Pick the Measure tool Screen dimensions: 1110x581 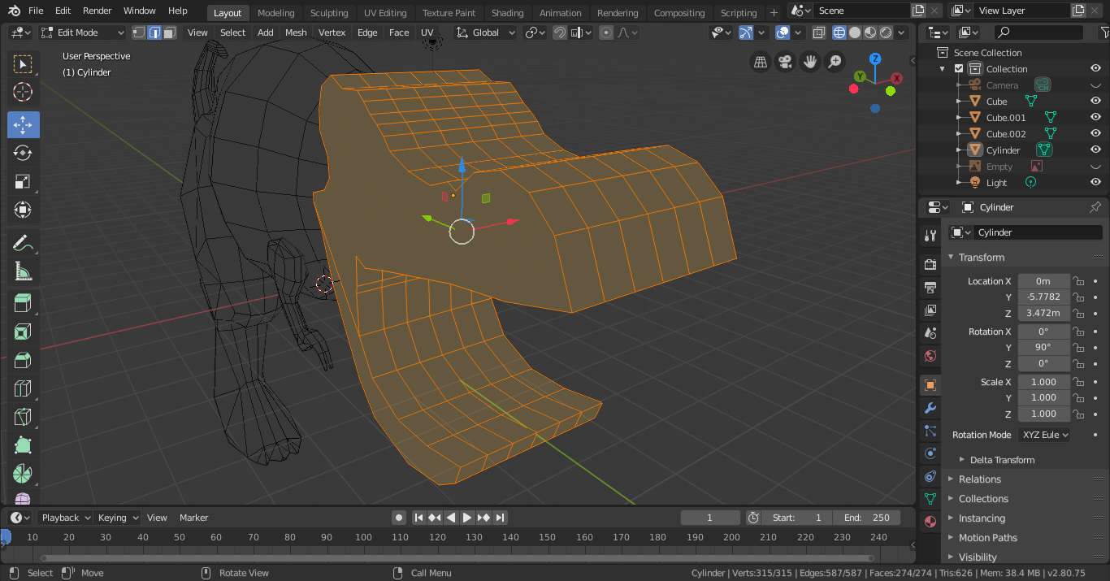(x=23, y=271)
